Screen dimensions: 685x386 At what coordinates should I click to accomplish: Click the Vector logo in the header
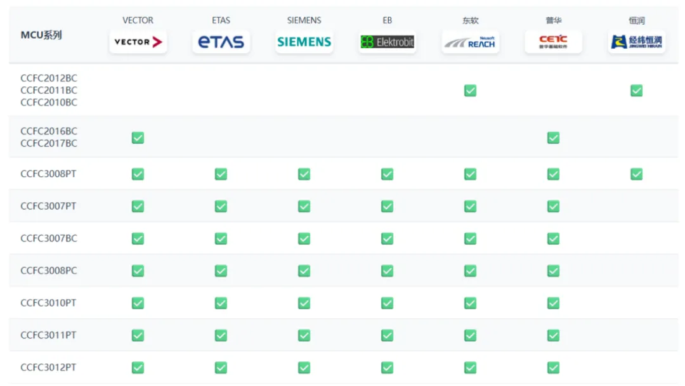pos(138,42)
